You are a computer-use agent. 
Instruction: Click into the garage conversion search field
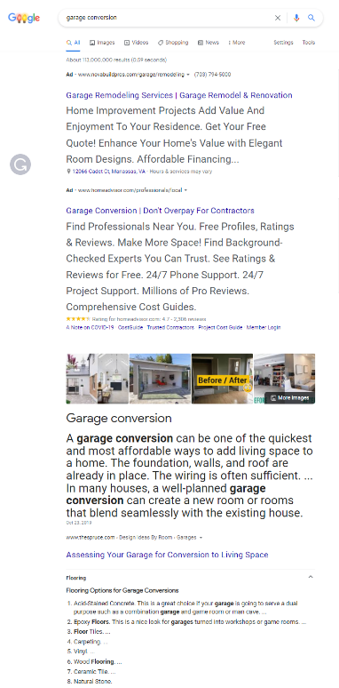167,18
